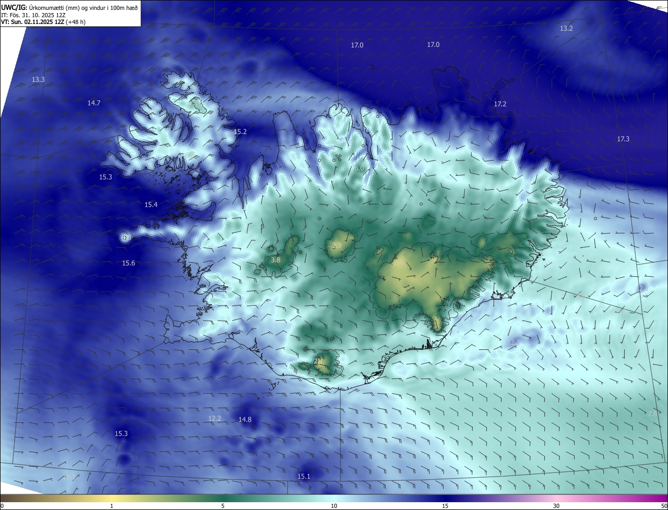
Task: Click the 5 tick on the color scale
Action: (223, 506)
